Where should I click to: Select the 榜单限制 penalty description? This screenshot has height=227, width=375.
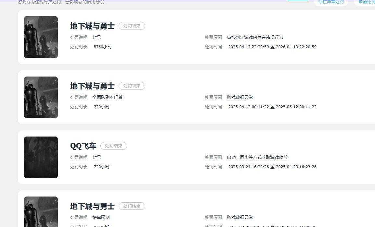[101, 218]
